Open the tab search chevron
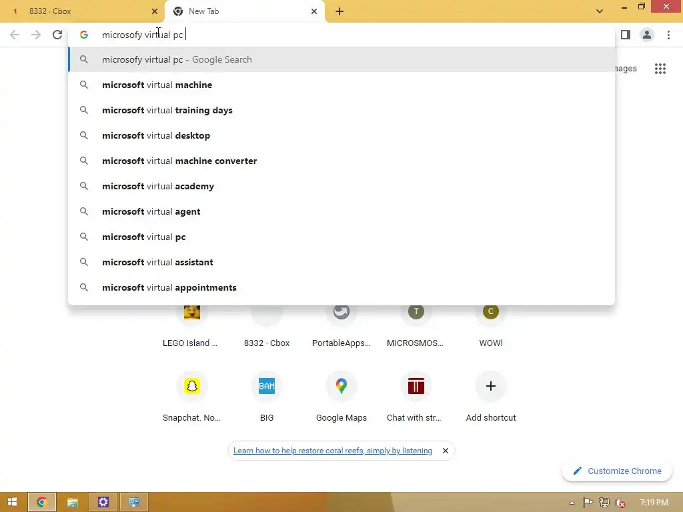This screenshot has width=683, height=512. coord(600,11)
